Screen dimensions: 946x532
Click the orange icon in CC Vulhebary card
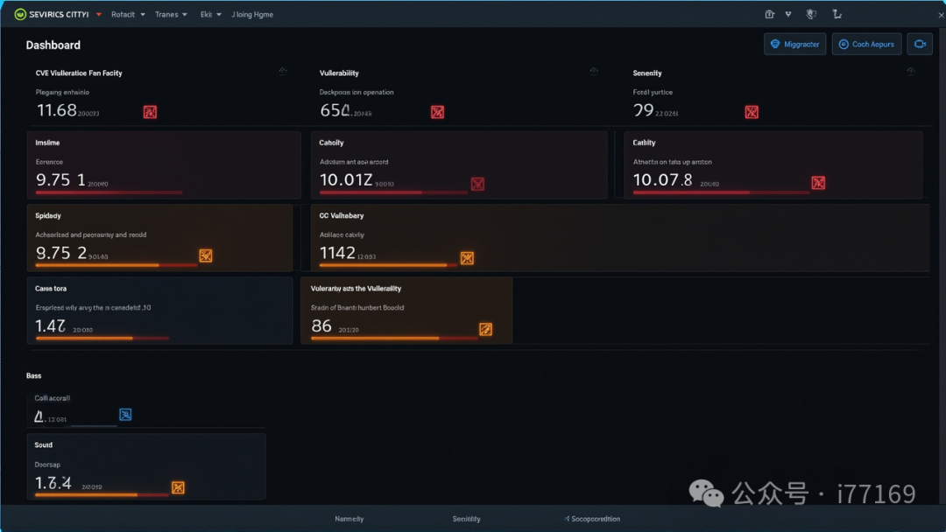[467, 258]
